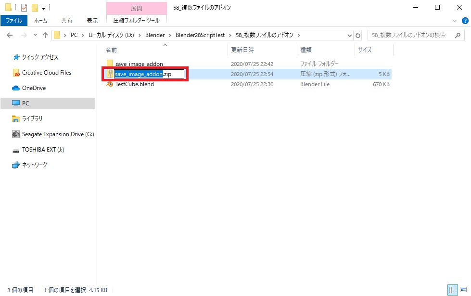Open the 圧縮フォルダー ツール tab

(x=136, y=20)
